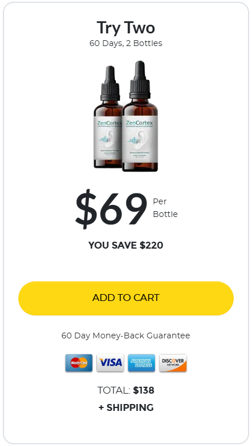Click the Discover Network card icon
The width and height of the screenshot is (252, 446).
click(173, 363)
